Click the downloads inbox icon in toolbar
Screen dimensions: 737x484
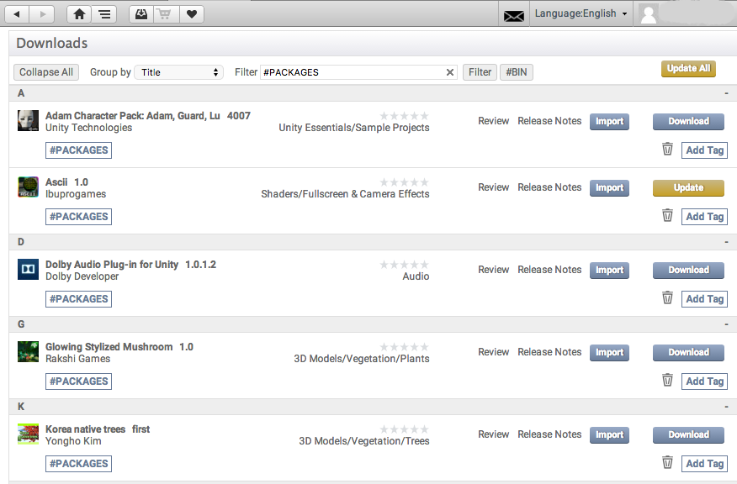[x=141, y=13]
